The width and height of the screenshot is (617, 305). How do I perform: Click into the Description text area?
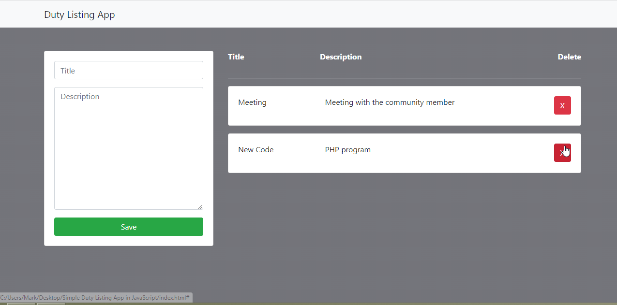click(x=129, y=148)
